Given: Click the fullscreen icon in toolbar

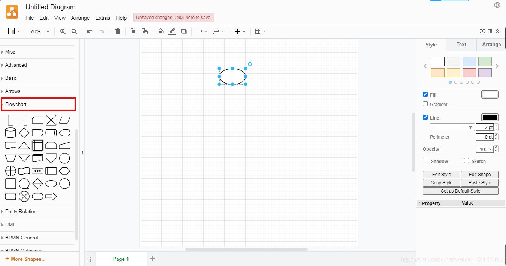Looking at the screenshot, I should pyautogui.click(x=482, y=31).
